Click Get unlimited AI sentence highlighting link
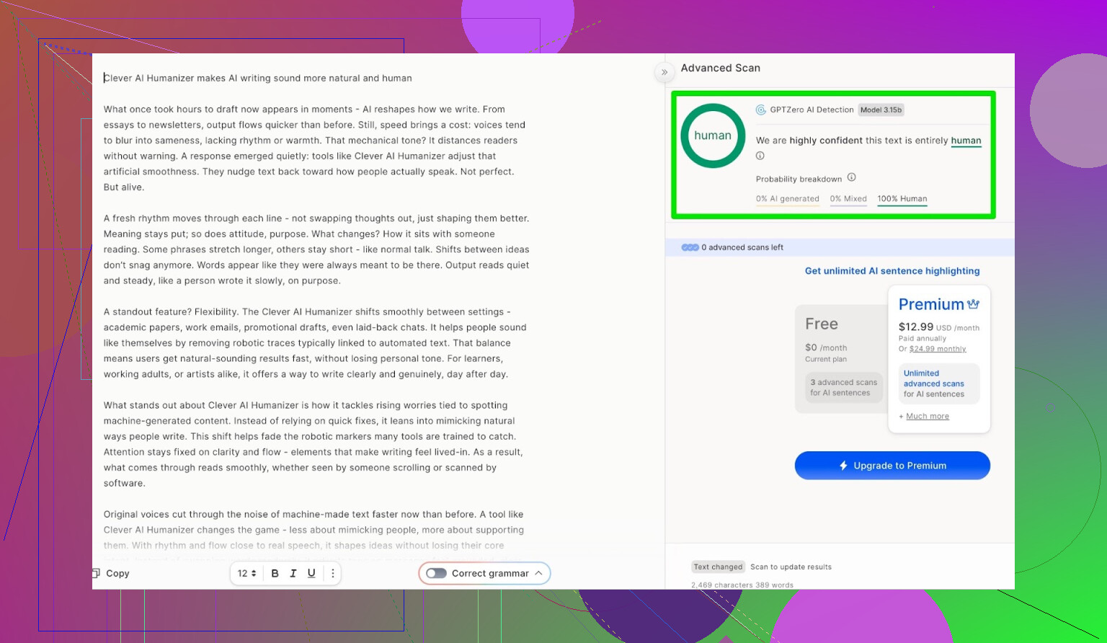The width and height of the screenshot is (1107, 643). pyautogui.click(x=892, y=271)
